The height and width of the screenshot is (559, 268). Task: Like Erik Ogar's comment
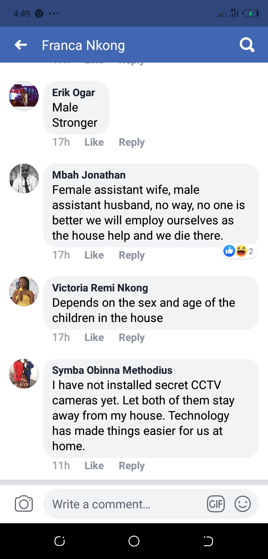click(x=94, y=142)
